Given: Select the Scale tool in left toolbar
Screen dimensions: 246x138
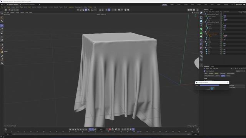Looking at the screenshot, I should pyautogui.click(x=2, y=33).
